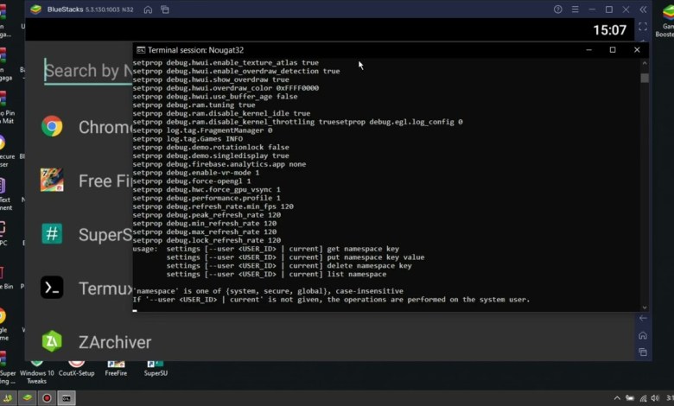Open the Chrome app icon
This screenshot has height=406, width=674.
coord(53,127)
